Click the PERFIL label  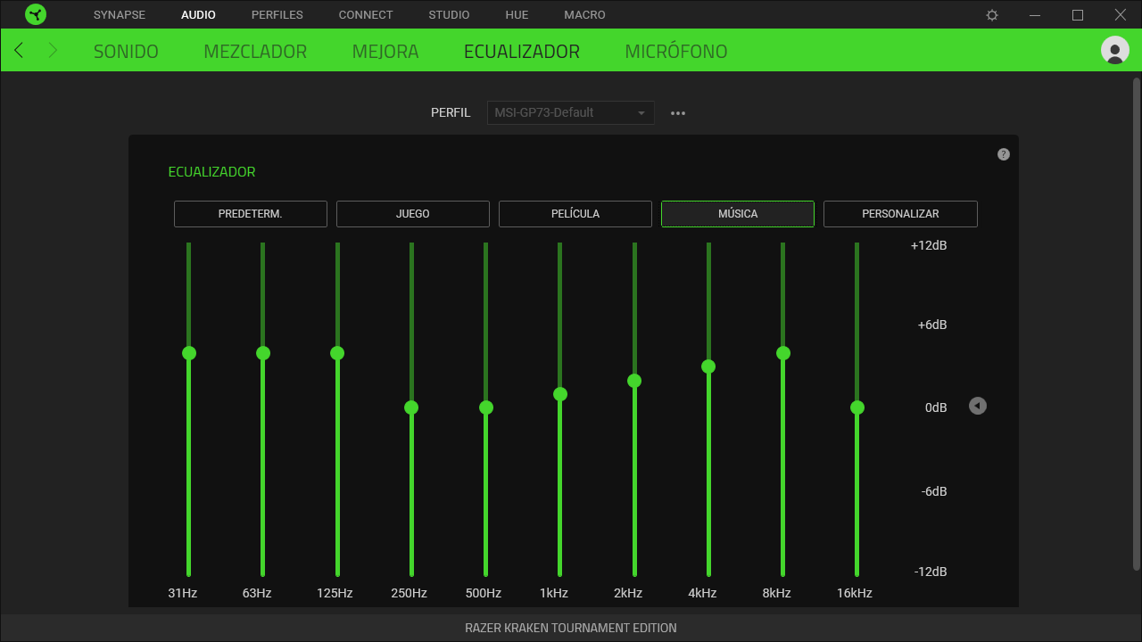pyautogui.click(x=451, y=113)
